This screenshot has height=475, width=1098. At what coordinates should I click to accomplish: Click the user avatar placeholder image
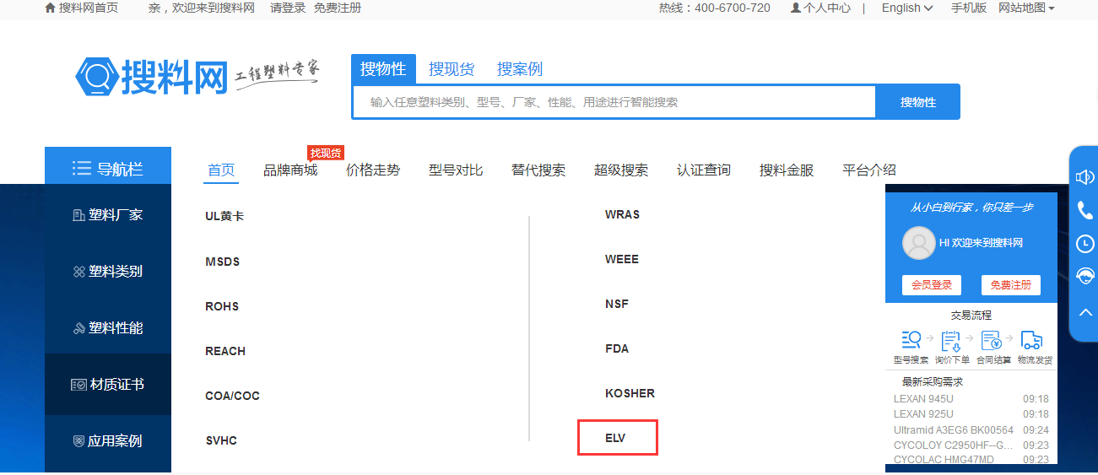point(919,243)
